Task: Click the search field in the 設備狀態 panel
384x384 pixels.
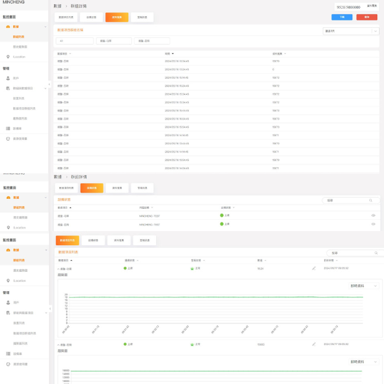Action: [350, 200]
